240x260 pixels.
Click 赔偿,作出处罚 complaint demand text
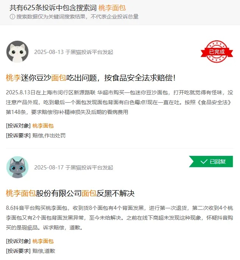pyautogui.click(x=49, y=135)
